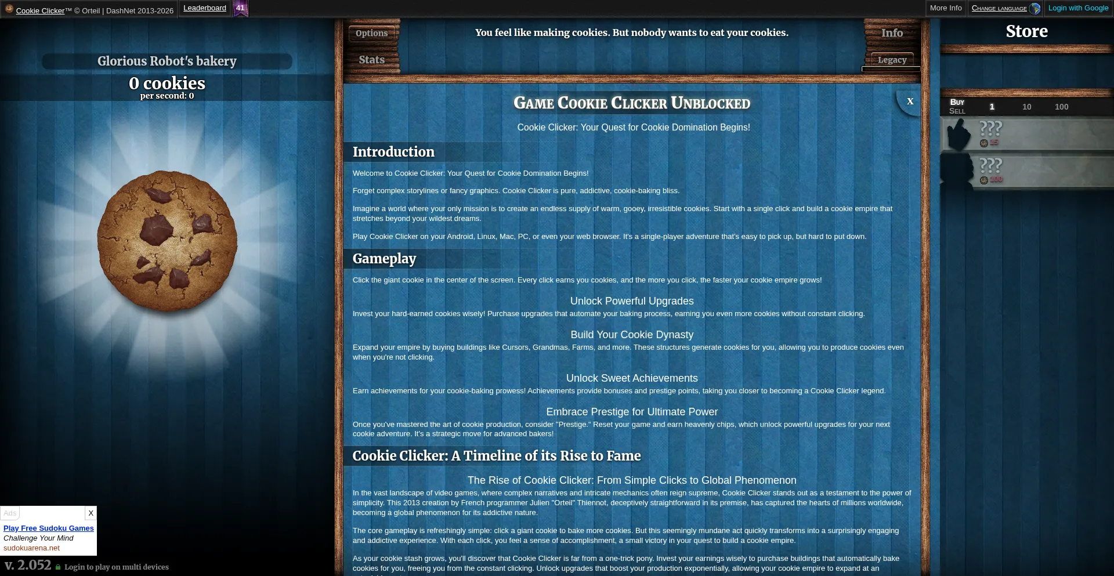Click Login to play on multi devices

coord(117,567)
